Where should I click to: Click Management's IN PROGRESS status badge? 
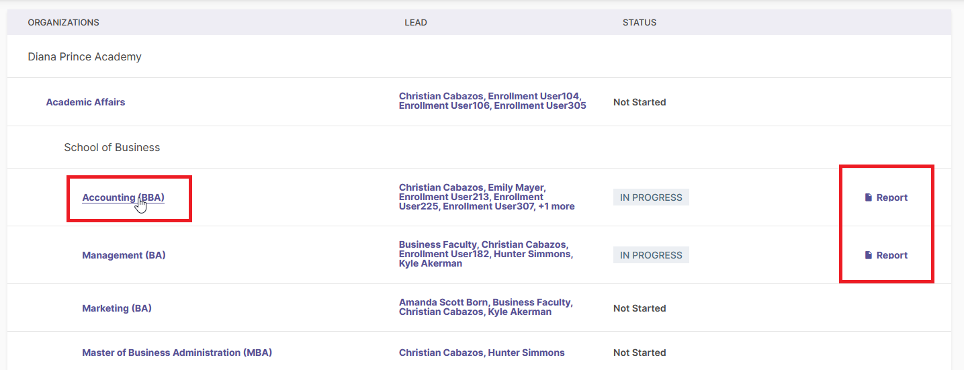pyautogui.click(x=651, y=255)
